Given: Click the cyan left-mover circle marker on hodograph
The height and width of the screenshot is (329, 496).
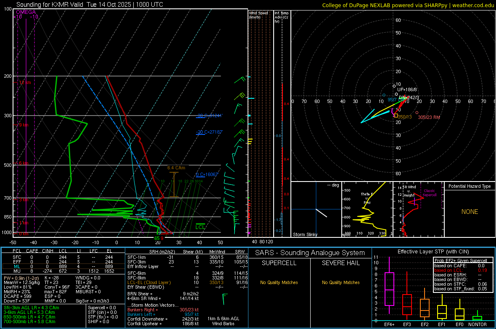Looking at the screenshot, I should [x=384, y=95].
